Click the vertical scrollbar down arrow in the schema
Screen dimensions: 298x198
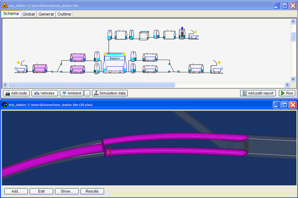pos(293,79)
